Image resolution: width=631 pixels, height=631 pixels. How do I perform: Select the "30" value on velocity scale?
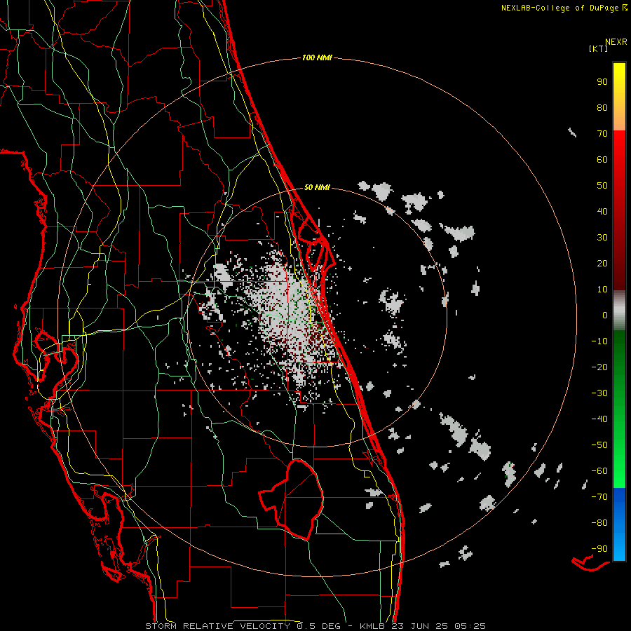click(602, 238)
